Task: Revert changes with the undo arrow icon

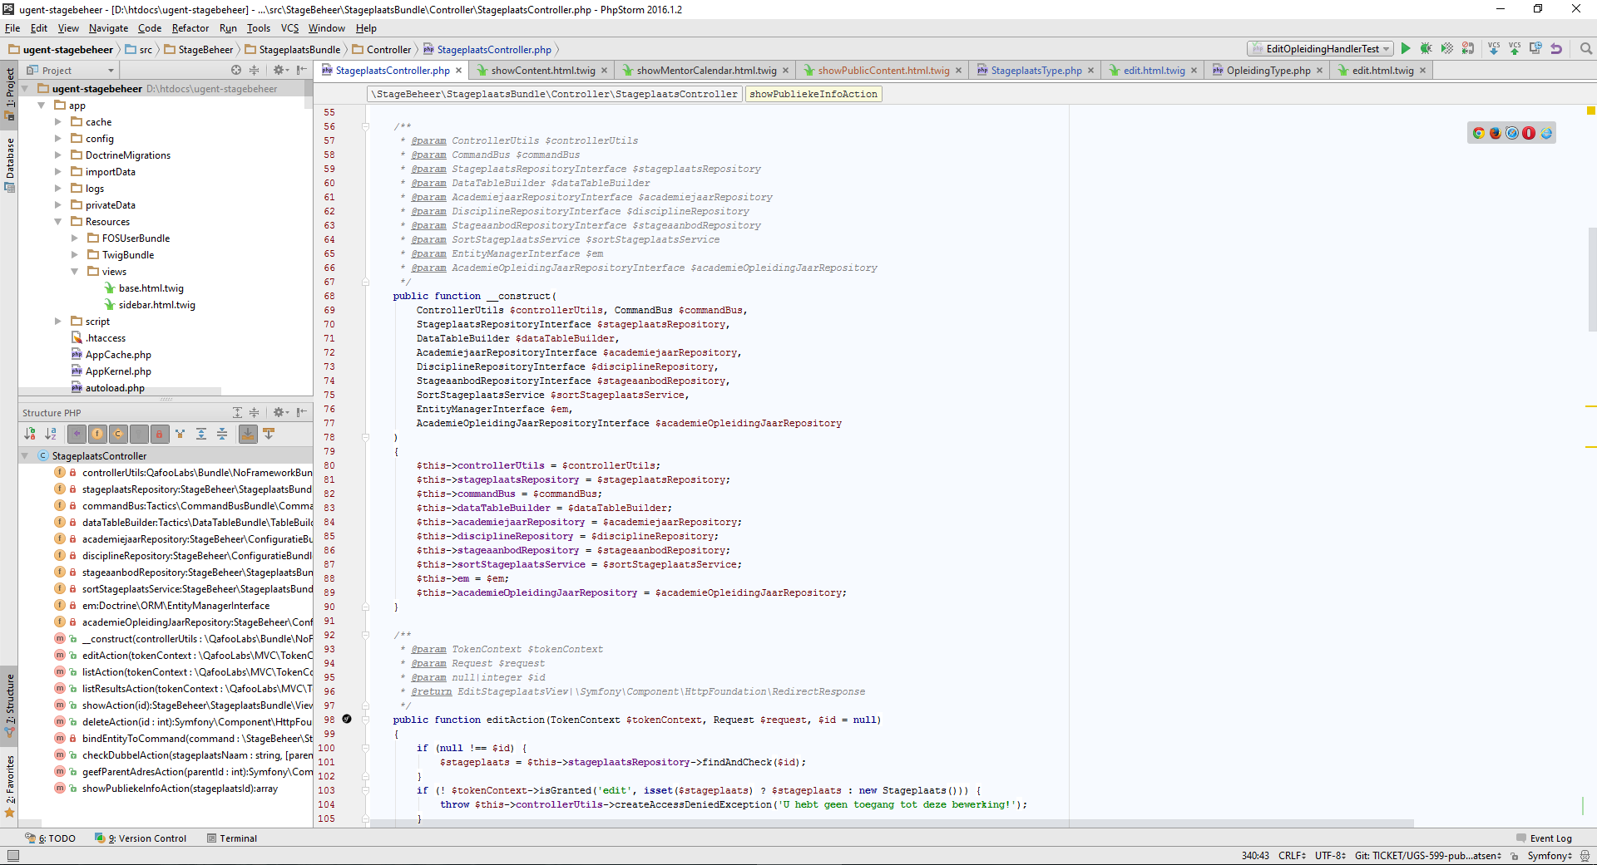Action: coord(1556,49)
